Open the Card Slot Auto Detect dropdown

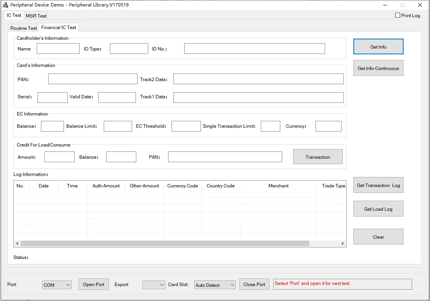click(214, 285)
